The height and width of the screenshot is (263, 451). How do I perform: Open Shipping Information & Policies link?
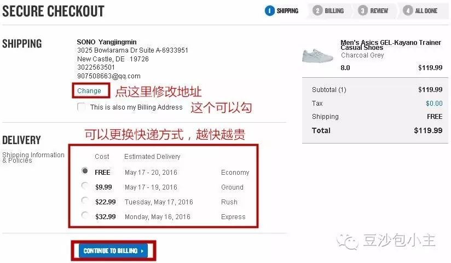(x=33, y=158)
